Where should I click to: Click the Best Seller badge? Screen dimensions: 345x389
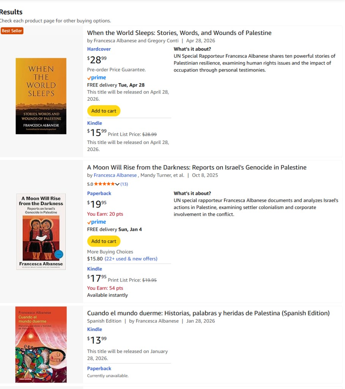pos(12,30)
